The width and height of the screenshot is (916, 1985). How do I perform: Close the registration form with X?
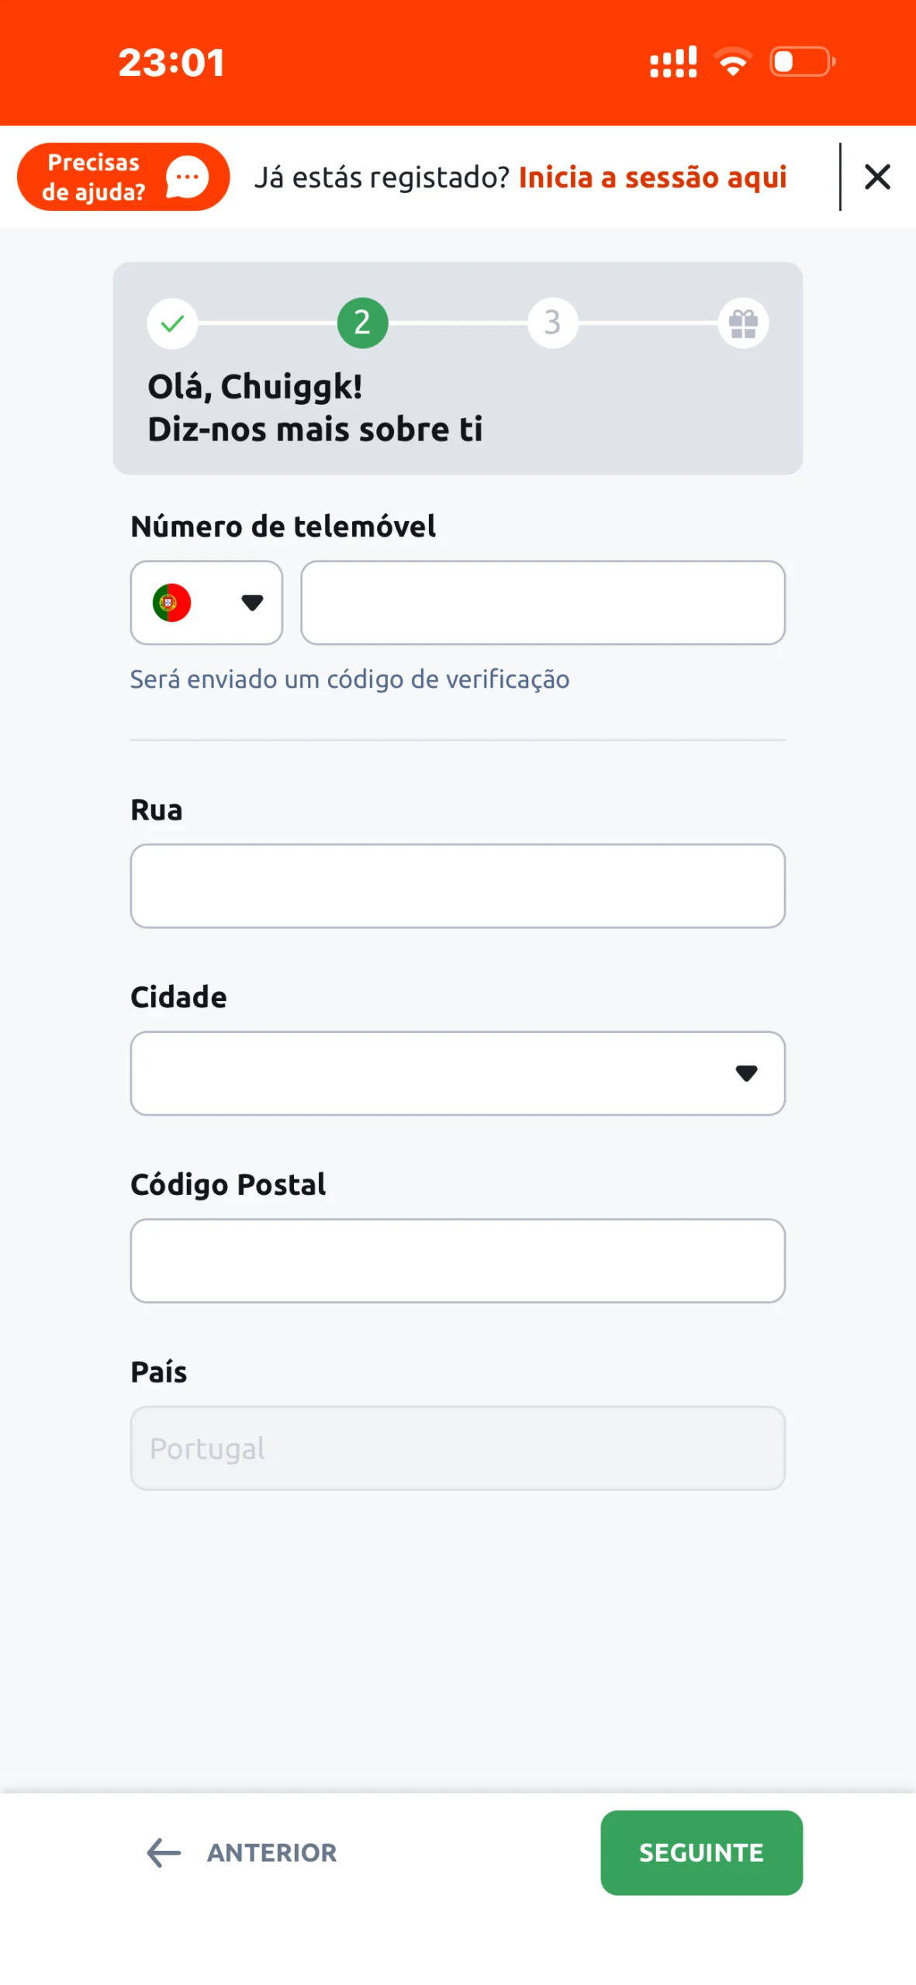[876, 178]
